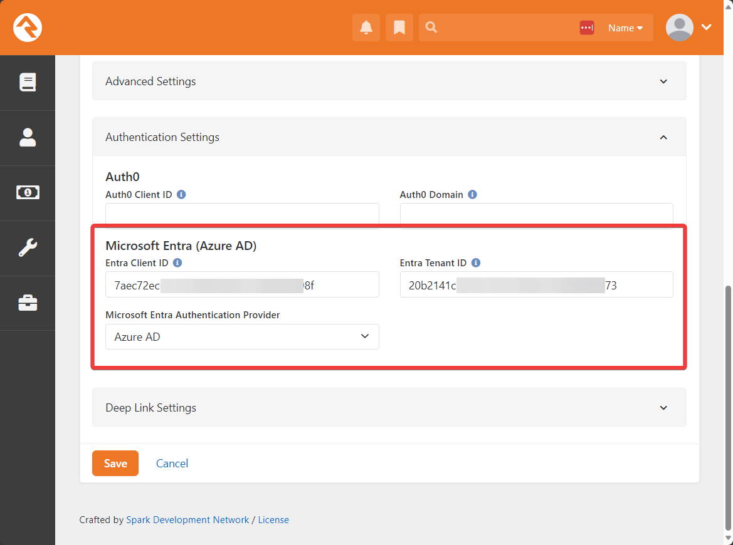Image resolution: width=733 pixels, height=545 pixels.
Task: Open the Intranet book sidebar icon
Action: tap(28, 82)
